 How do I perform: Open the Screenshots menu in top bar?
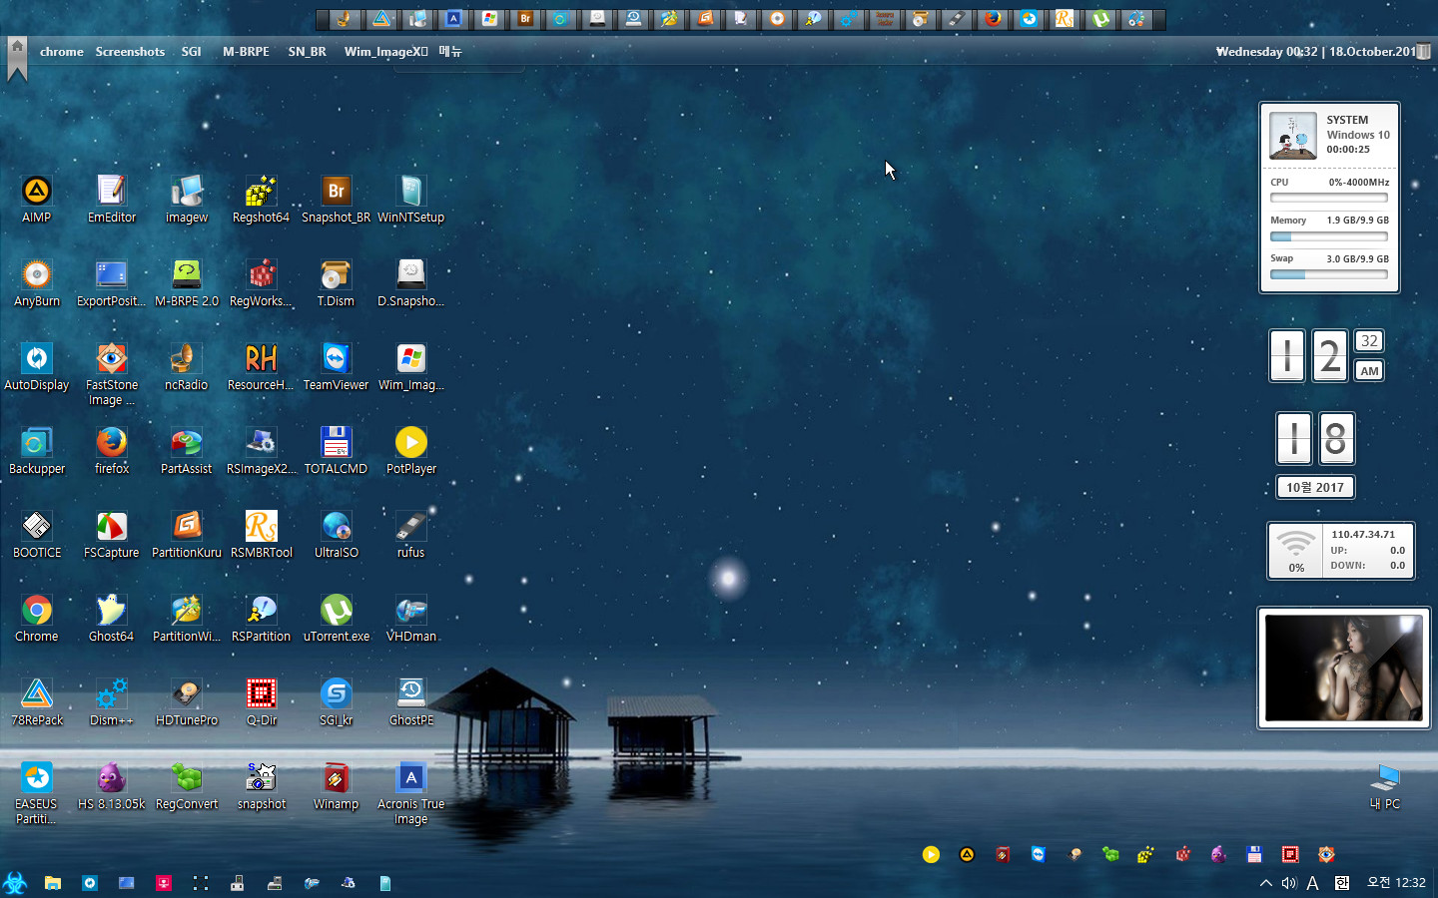130,52
